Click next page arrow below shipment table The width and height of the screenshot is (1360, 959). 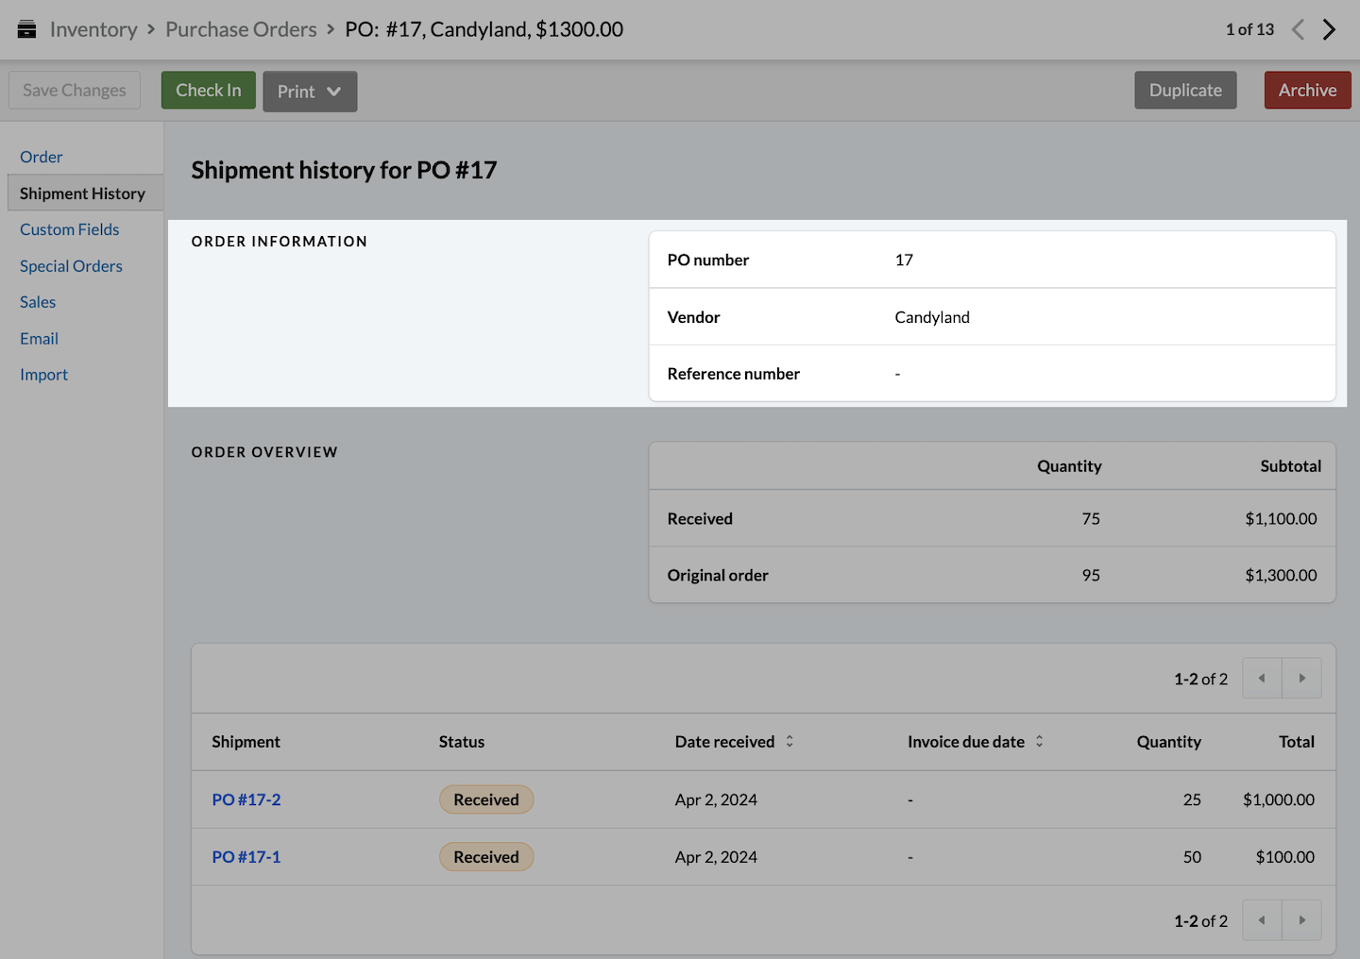(x=1301, y=920)
